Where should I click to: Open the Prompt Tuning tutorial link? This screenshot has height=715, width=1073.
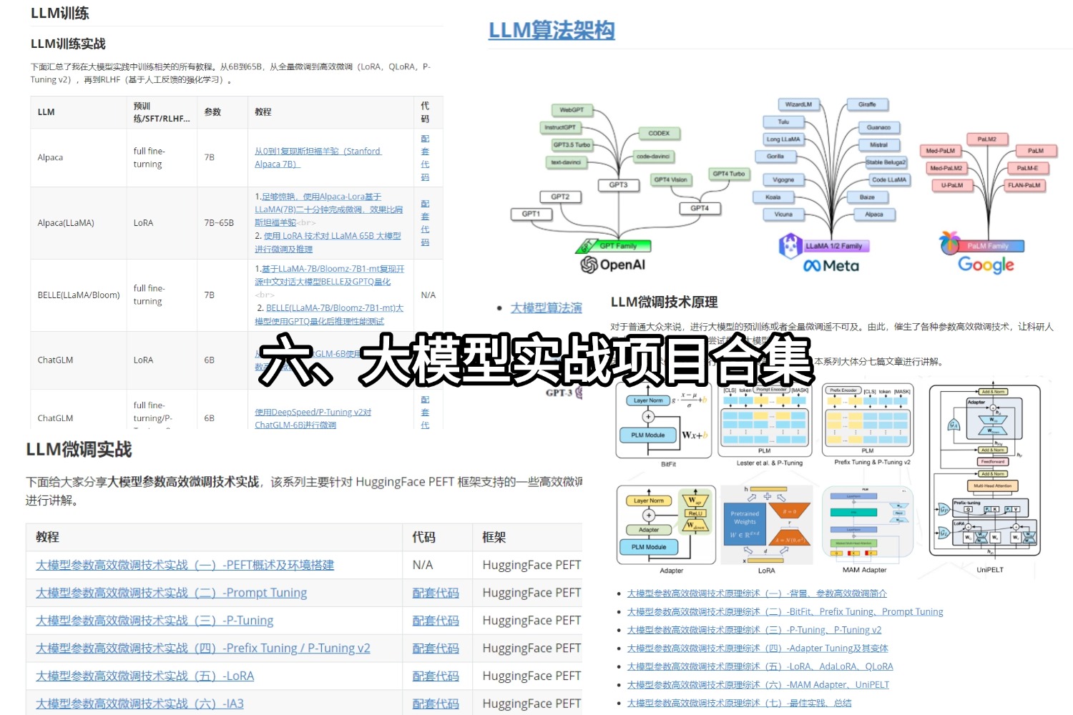pyautogui.click(x=172, y=592)
